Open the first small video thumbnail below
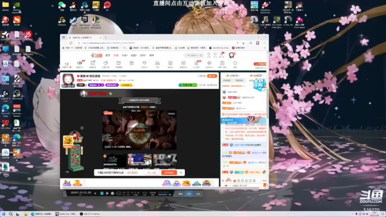386x217 pixels. click(114, 160)
